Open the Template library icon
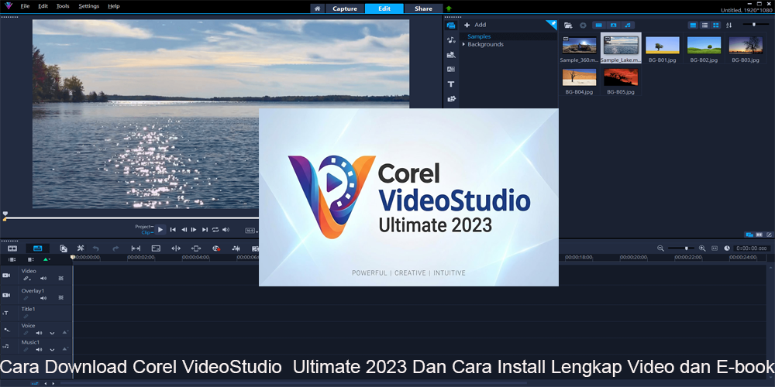The height and width of the screenshot is (387, 775). 451,55
